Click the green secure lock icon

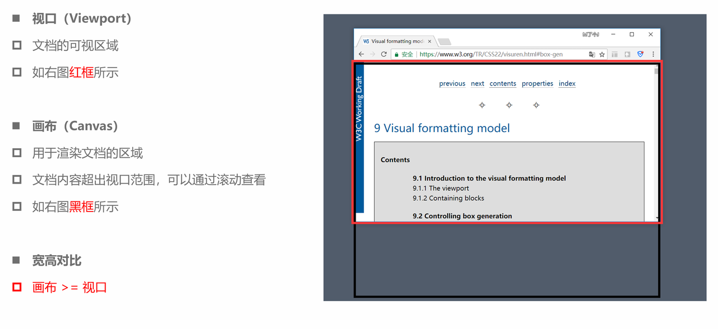point(397,54)
